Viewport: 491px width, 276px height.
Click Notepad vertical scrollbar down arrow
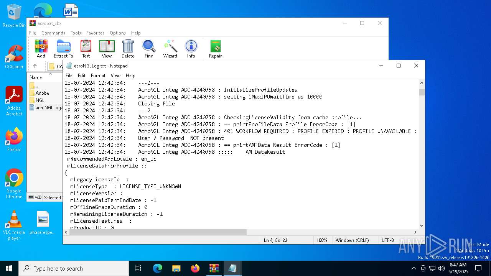422,226
